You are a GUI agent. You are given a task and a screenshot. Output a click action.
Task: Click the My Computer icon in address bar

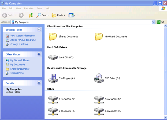[13, 22]
